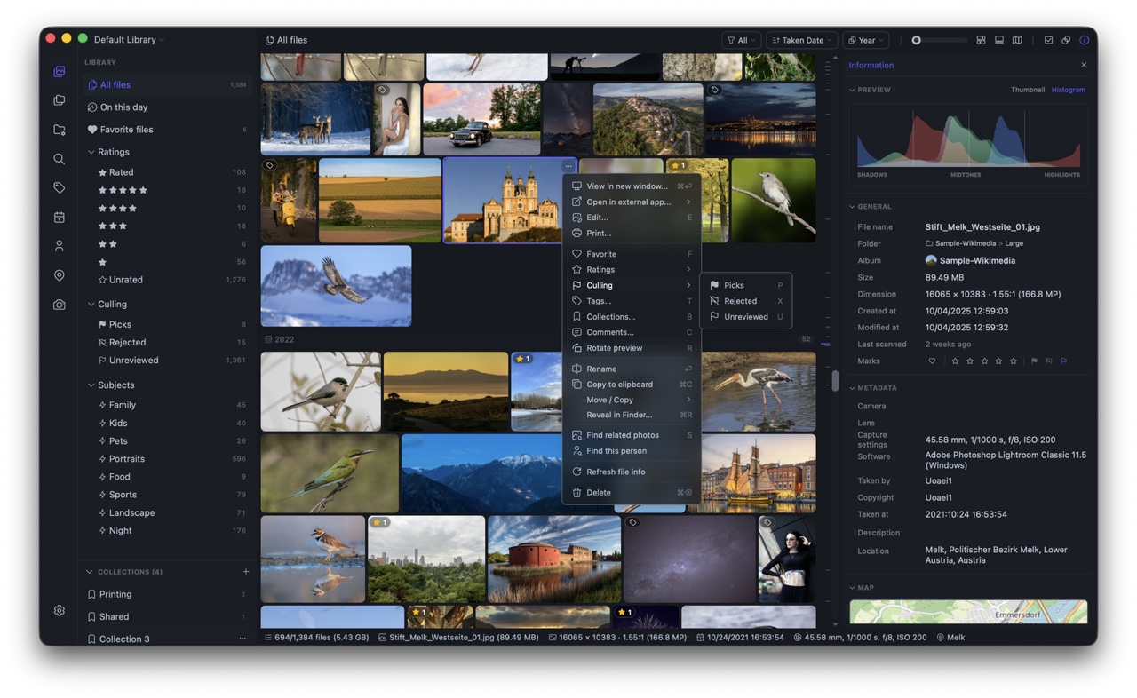Switch preview to Histogram
Screen dimensions: 1137x698
coord(1069,90)
